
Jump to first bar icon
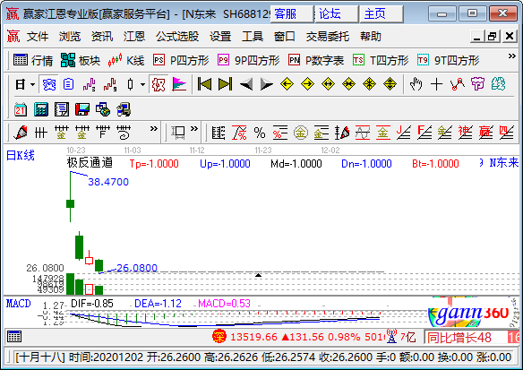click(204, 84)
